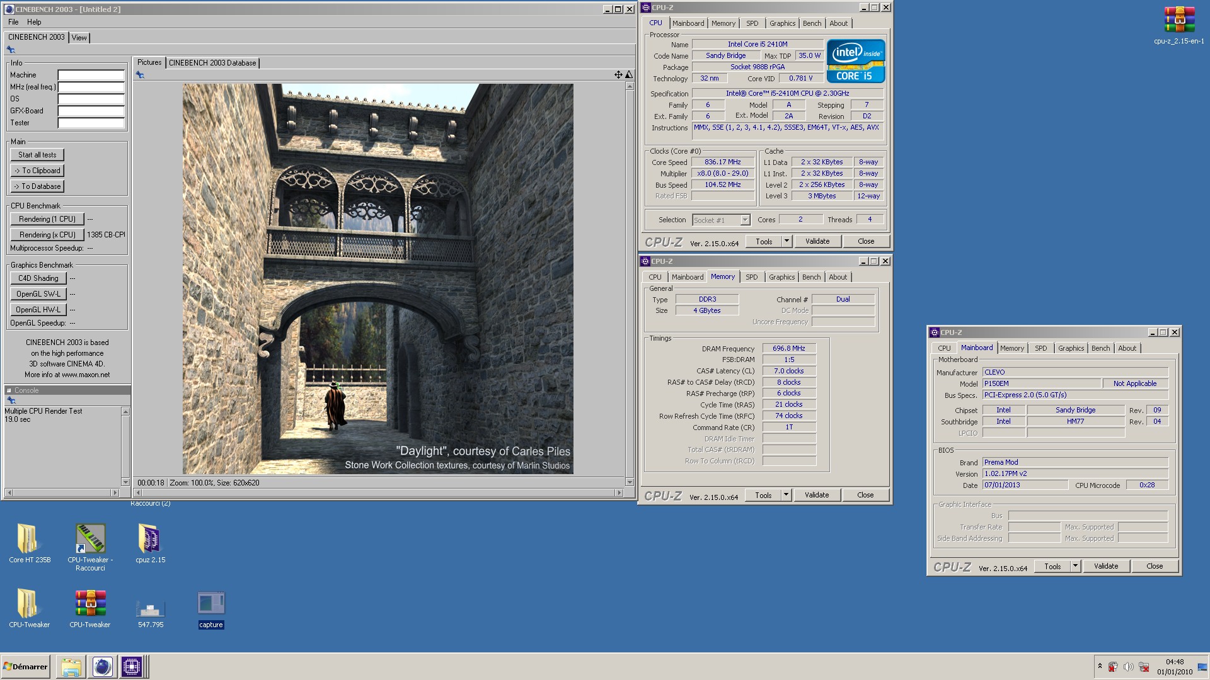This screenshot has width=1210, height=680.
Task: Open SPD tab in Memory CPU-Z window
Action: (x=752, y=277)
